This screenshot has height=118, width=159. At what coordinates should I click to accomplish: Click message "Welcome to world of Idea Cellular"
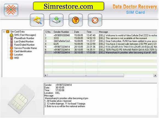128,35
